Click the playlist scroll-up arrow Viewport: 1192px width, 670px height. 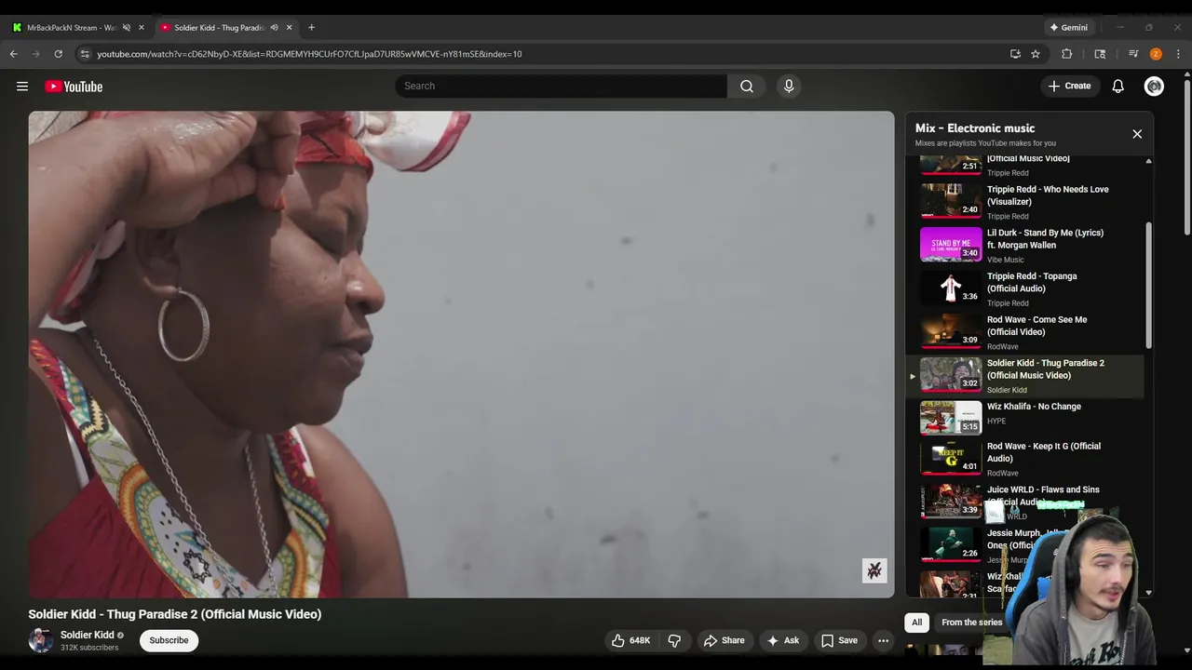click(x=1148, y=161)
